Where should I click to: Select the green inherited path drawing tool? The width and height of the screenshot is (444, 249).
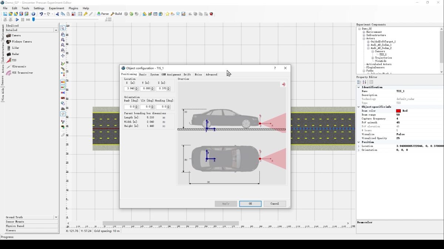[x=63, y=63]
